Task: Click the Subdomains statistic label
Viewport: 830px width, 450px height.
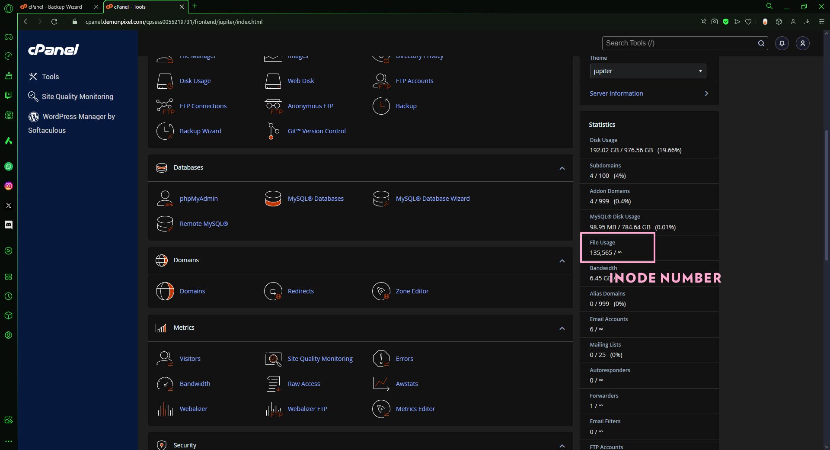Action: click(x=605, y=165)
